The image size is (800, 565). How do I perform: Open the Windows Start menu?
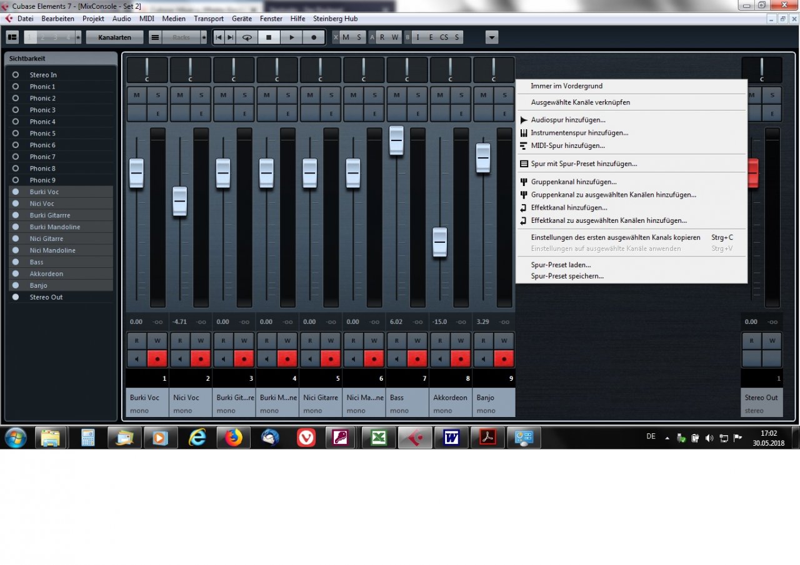point(15,438)
